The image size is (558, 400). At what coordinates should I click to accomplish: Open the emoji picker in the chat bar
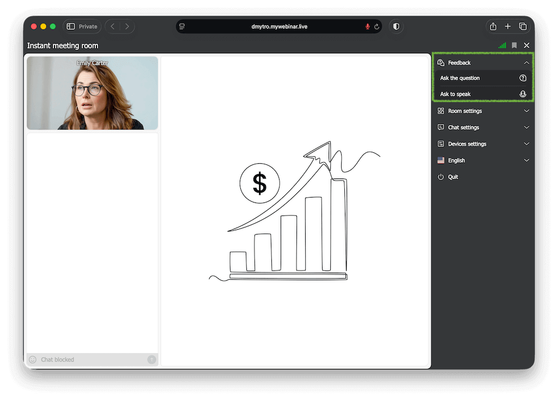coord(33,359)
